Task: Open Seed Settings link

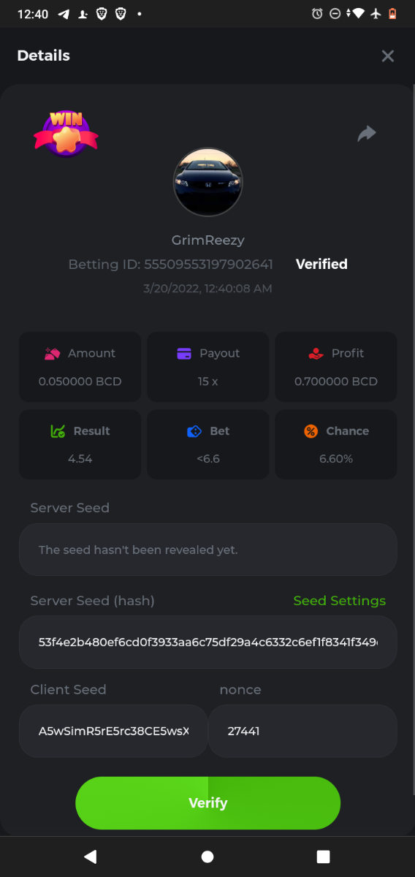Action: pyautogui.click(x=339, y=601)
